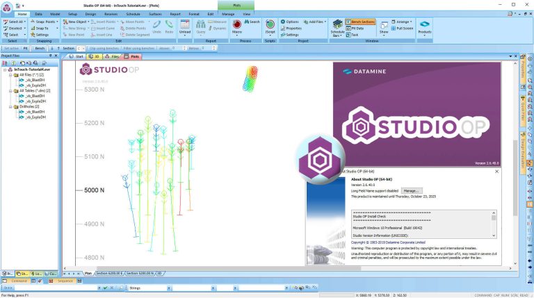The height and width of the screenshot is (298, 534).
Task: Click the Manage button in About dialog
Action: [412, 191]
